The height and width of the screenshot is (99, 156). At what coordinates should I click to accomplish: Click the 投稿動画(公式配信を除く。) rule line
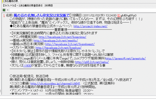[x=62, y=55]
